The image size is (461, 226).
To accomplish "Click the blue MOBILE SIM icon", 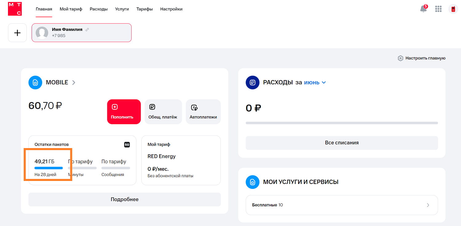I will (x=35, y=82).
